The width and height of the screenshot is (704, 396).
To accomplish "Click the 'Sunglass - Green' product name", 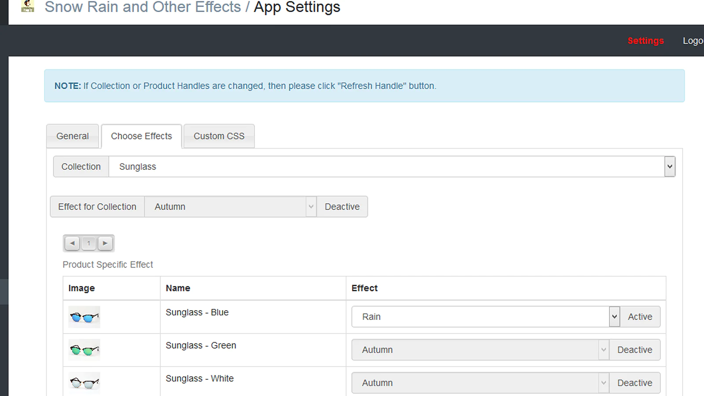I will click(x=201, y=345).
